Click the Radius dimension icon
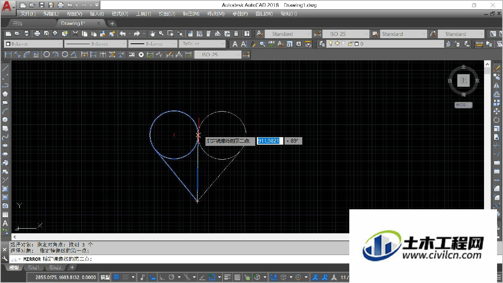The image size is (503, 283). pyautogui.click(x=46, y=54)
